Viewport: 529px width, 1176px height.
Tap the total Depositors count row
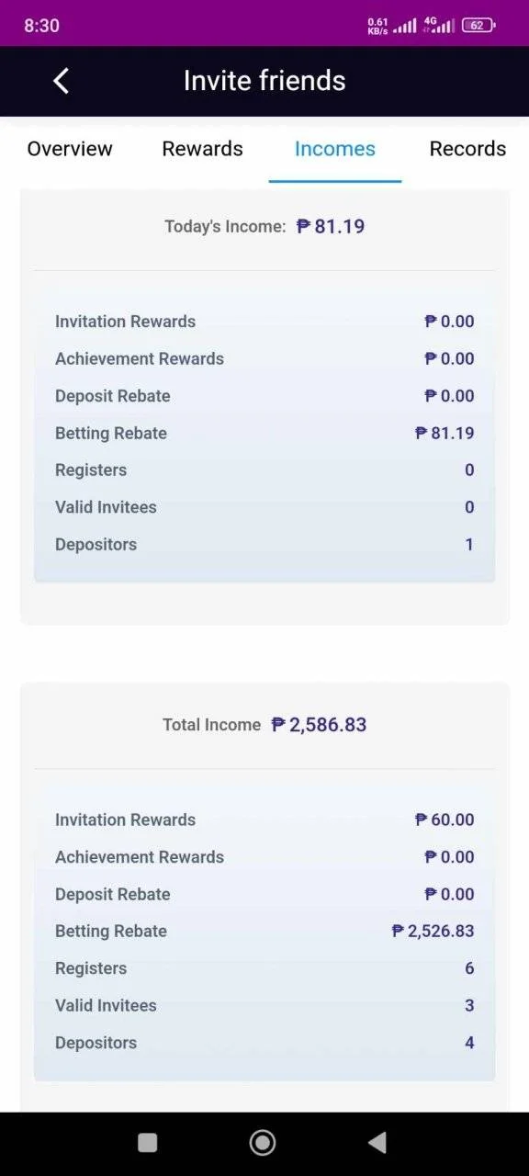264,1043
